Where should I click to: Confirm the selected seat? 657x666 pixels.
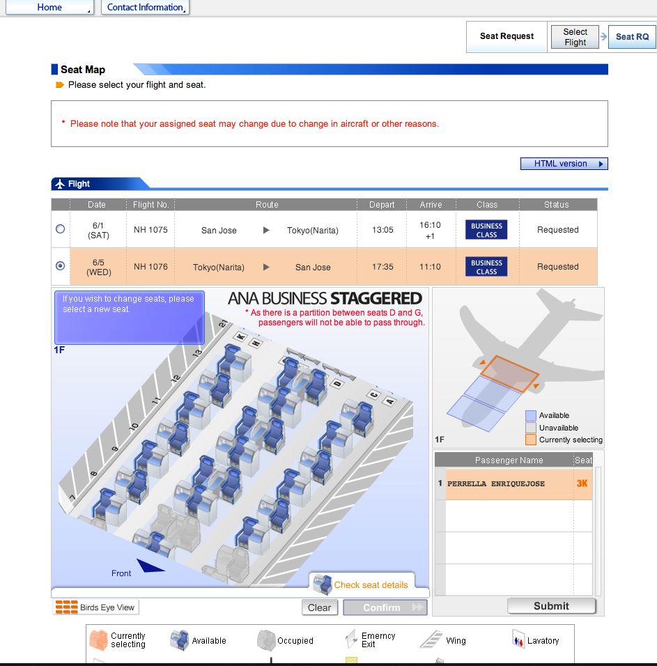coord(385,607)
